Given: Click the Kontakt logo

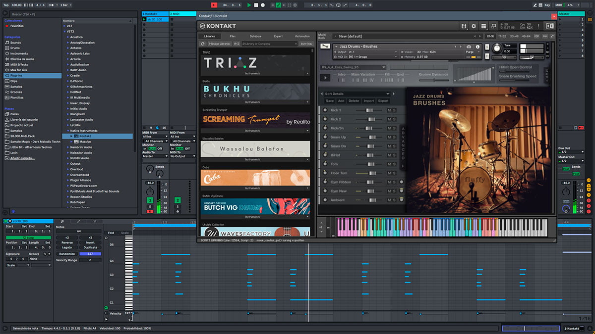Looking at the screenshot, I should coord(217,26).
